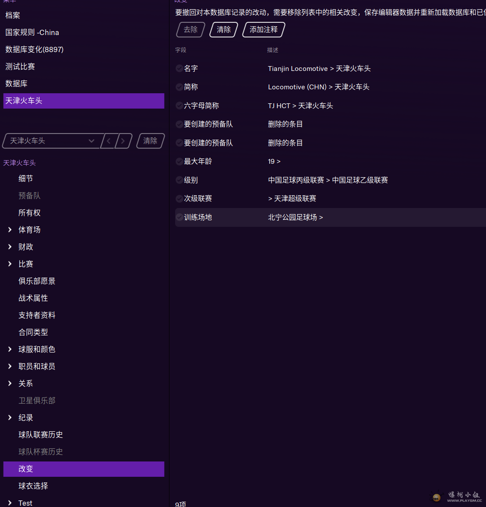Open 数据库变化(8897) menu item
486x507 pixels.
pos(34,49)
